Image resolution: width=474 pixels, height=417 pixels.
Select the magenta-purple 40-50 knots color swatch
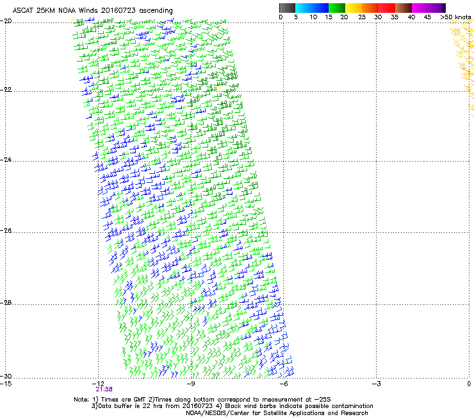(429, 8)
